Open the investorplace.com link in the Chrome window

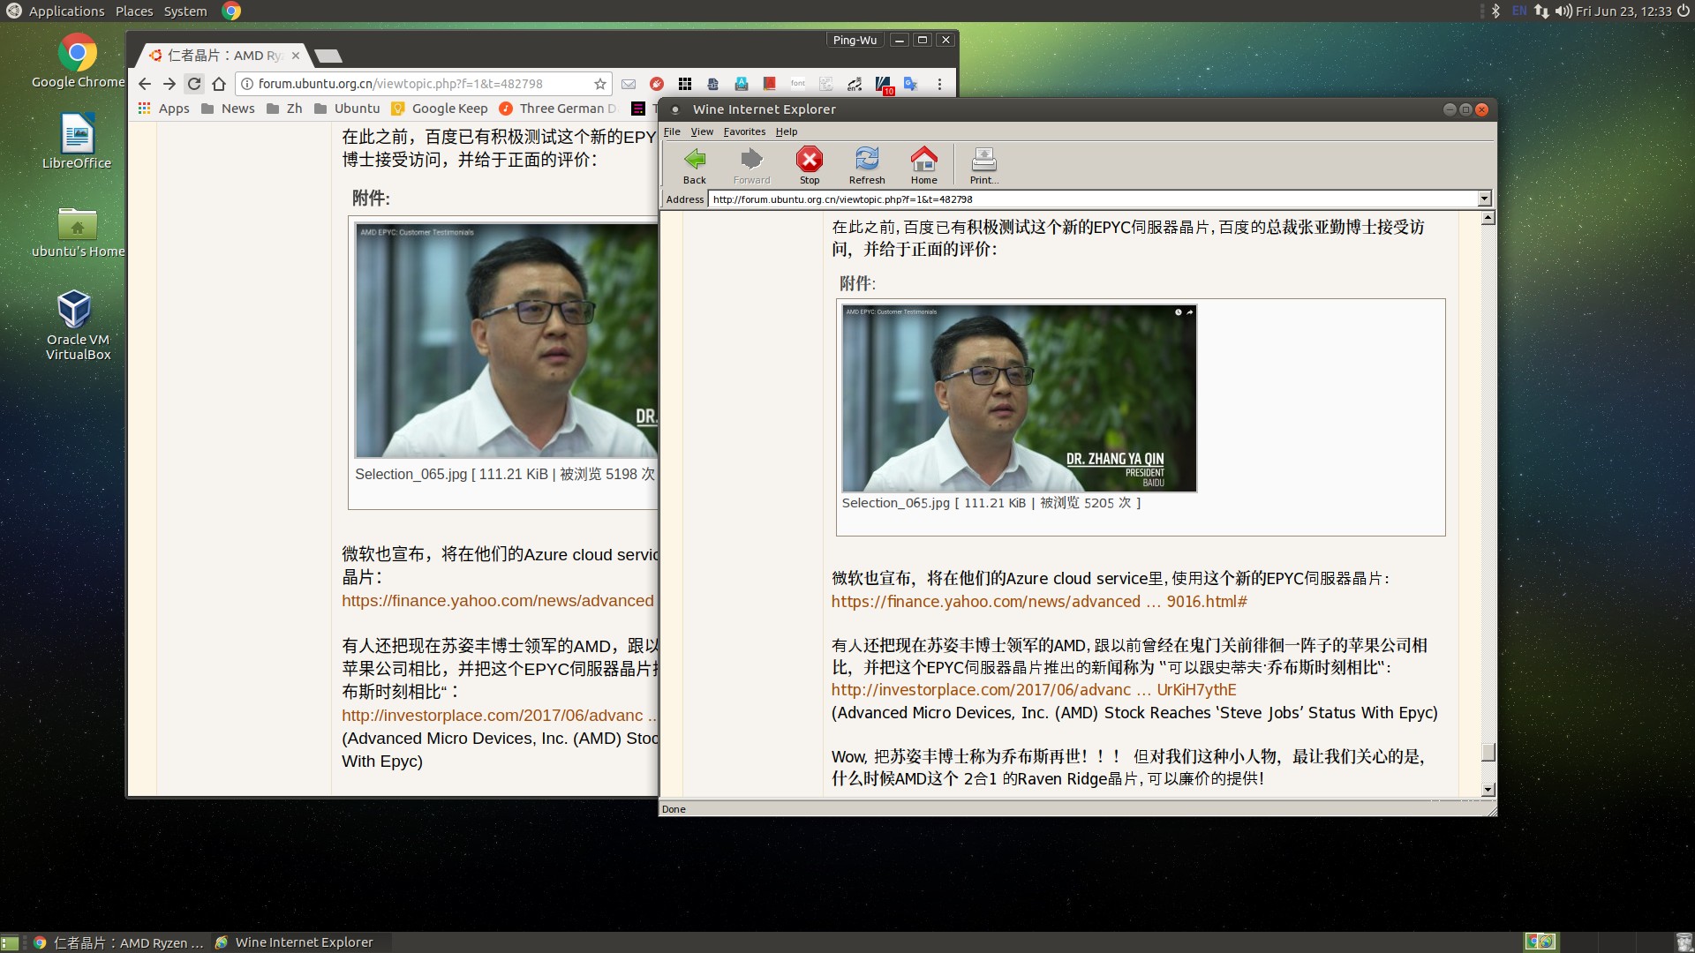click(x=499, y=716)
